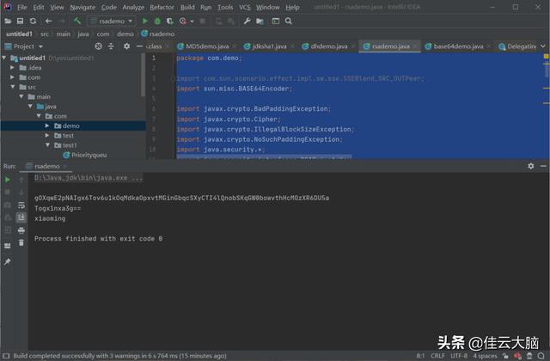Open the red error notification icon in the status bar
Viewport: 550px width, 361px height.
[517, 356]
